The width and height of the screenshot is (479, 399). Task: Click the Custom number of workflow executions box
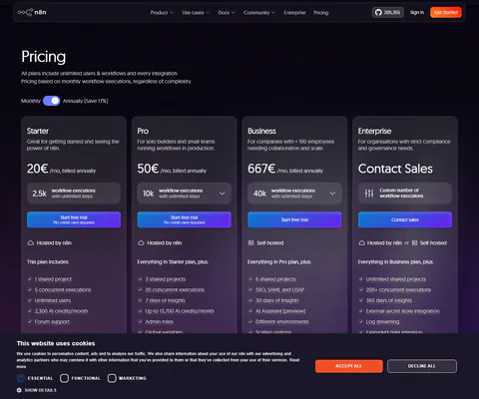tap(405, 194)
